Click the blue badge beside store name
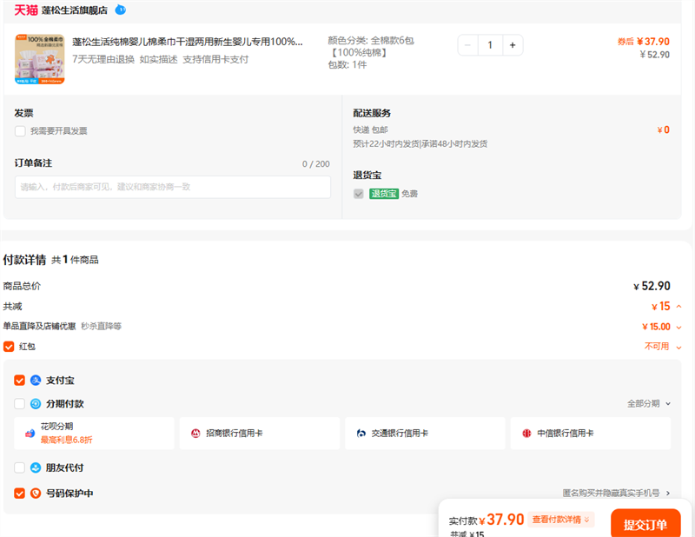 pyautogui.click(x=120, y=10)
